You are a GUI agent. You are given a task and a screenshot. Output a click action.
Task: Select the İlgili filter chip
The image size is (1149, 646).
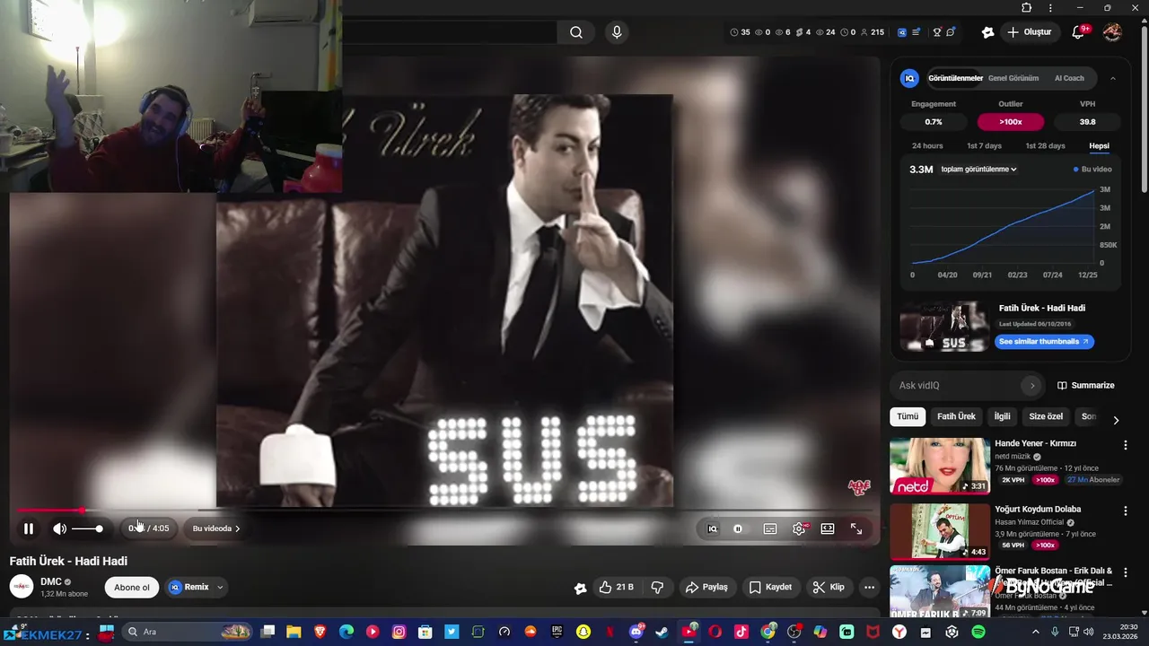1002,416
